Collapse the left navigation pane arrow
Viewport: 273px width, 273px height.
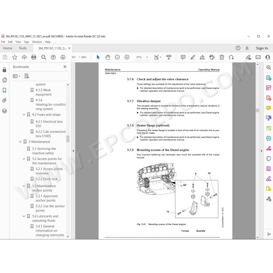point(73,151)
